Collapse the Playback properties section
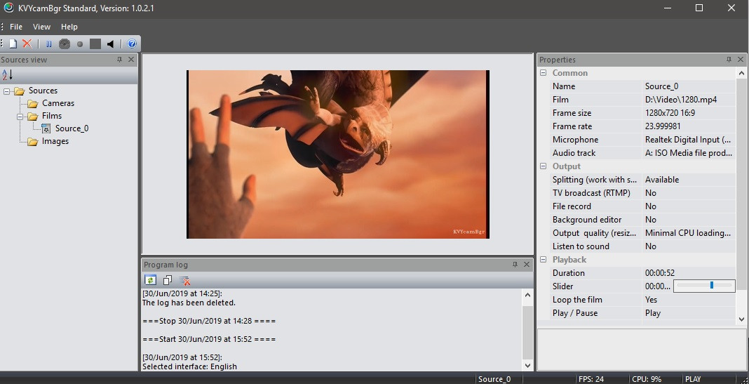The height and width of the screenshot is (384, 749). (543, 260)
